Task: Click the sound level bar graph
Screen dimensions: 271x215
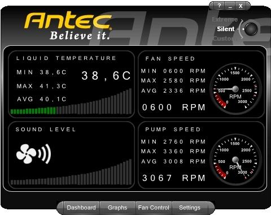Action: pos(71,172)
